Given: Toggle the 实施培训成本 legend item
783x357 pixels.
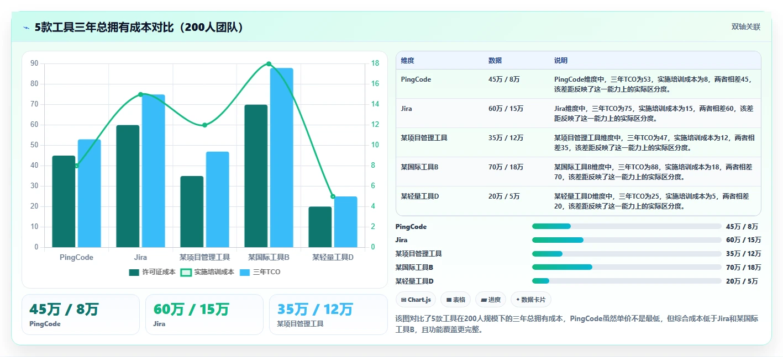Looking at the screenshot, I should click(x=208, y=272).
